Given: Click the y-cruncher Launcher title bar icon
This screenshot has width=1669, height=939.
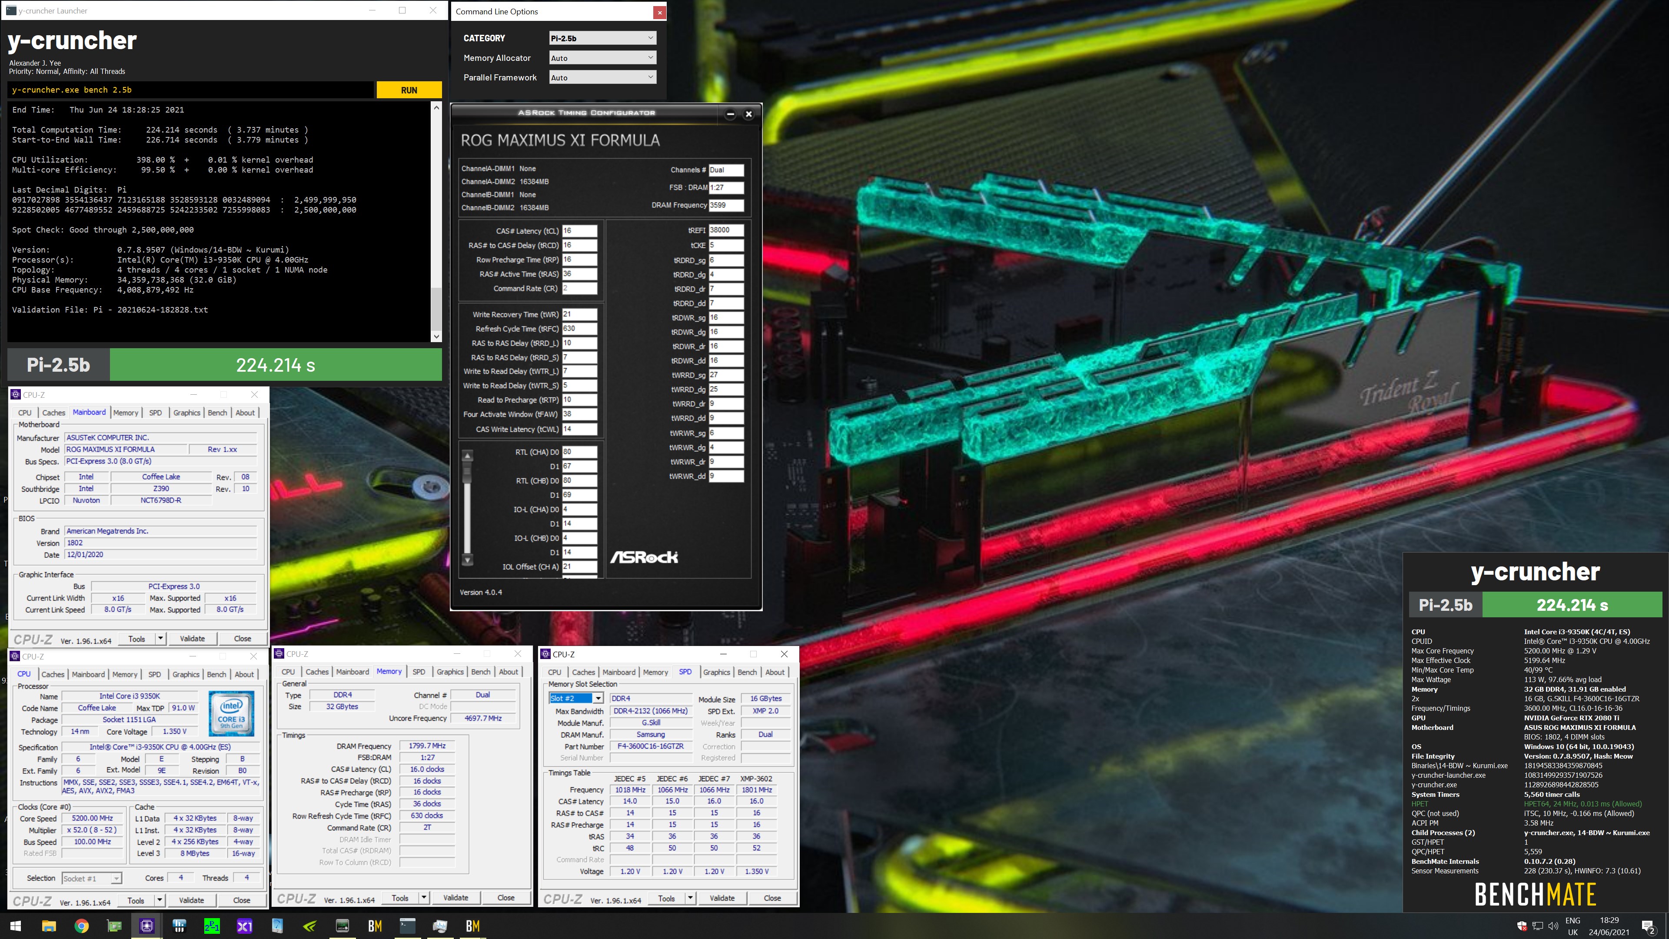Looking at the screenshot, I should pos(11,10).
